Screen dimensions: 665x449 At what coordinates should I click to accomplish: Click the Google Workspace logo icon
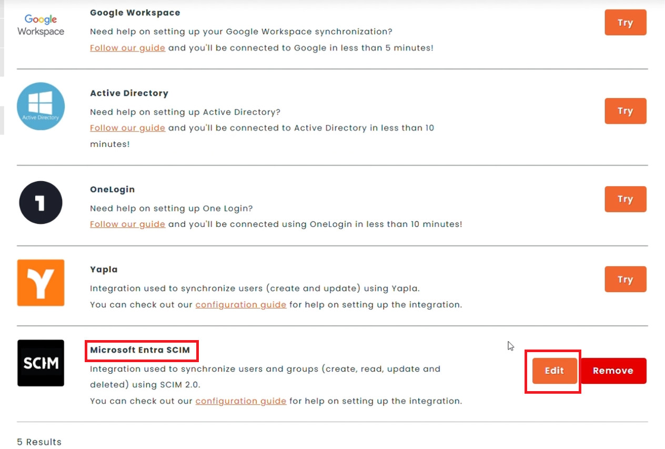click(41, 25)
